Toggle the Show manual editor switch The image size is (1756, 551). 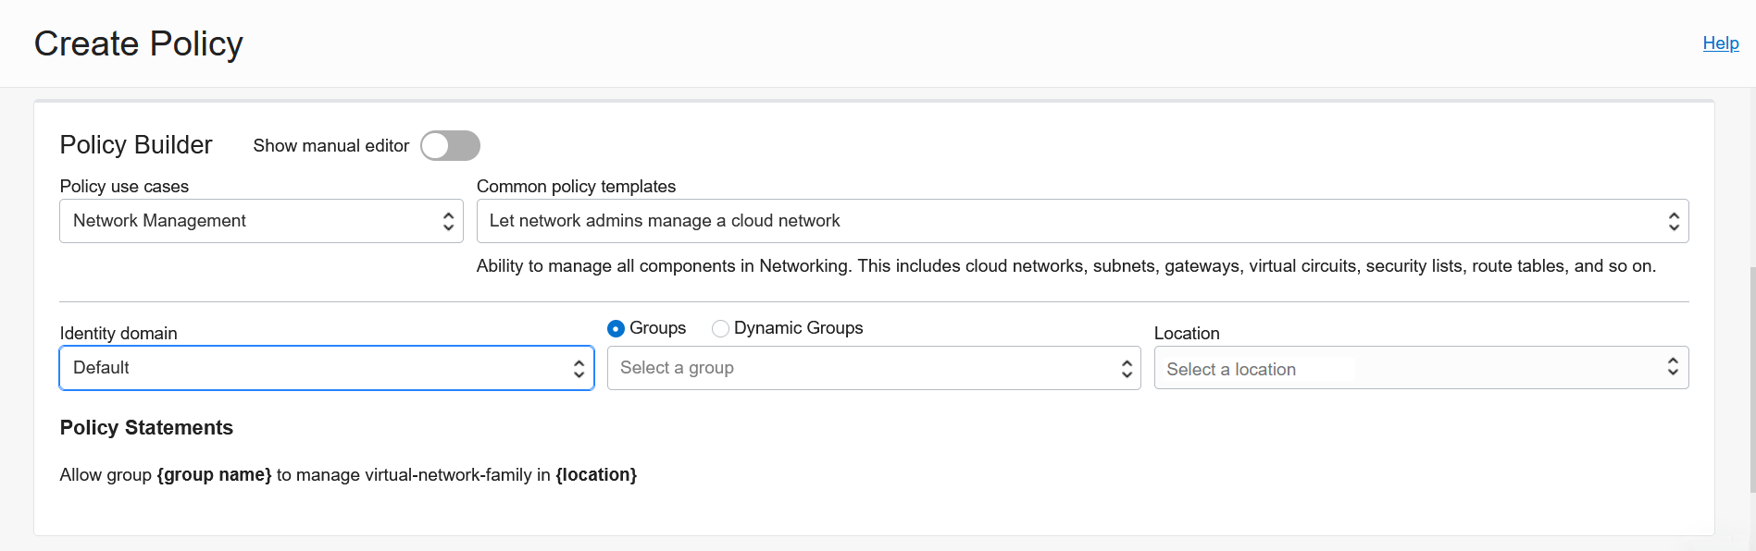coord(450,146)
